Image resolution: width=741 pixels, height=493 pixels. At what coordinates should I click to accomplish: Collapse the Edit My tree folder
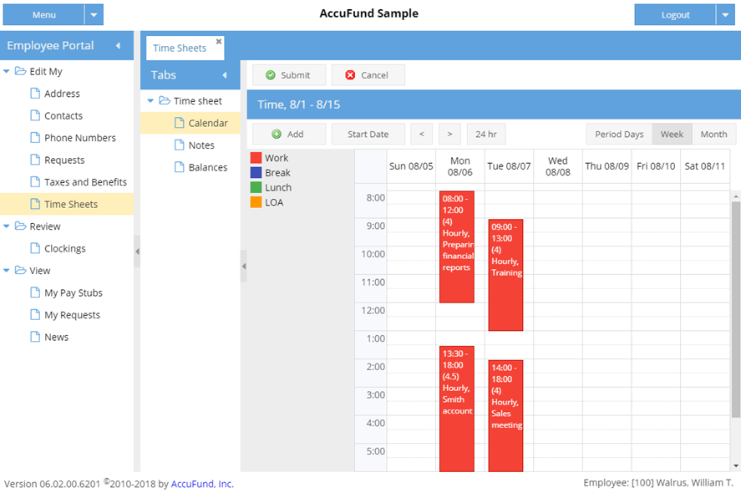click(x=7, y=72)
